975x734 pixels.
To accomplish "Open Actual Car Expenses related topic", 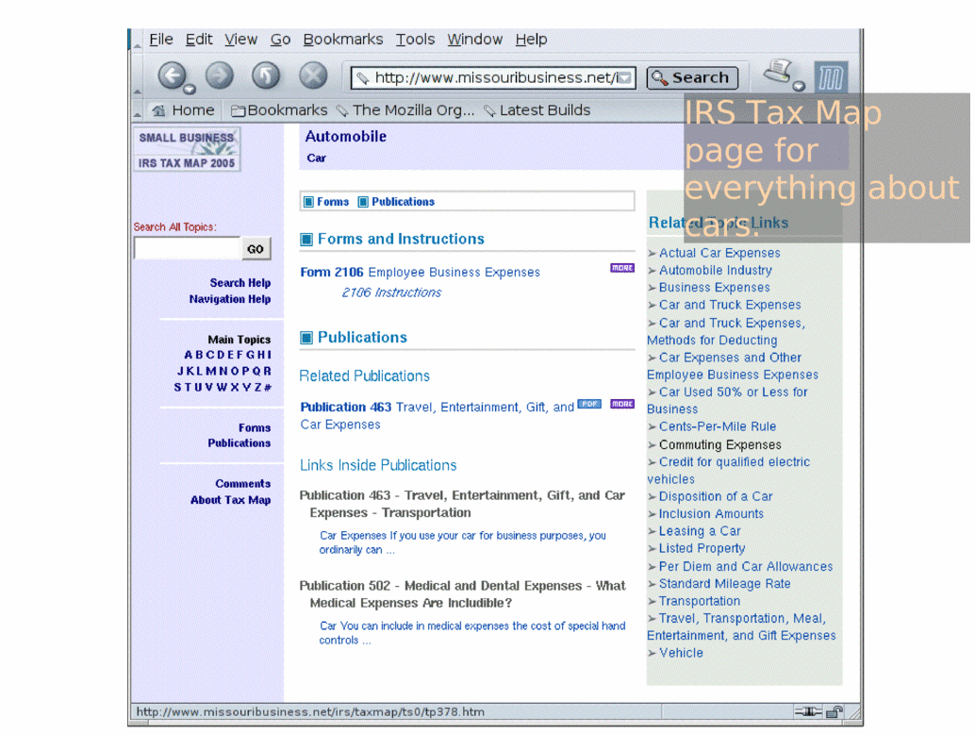I will coord(719,253).
